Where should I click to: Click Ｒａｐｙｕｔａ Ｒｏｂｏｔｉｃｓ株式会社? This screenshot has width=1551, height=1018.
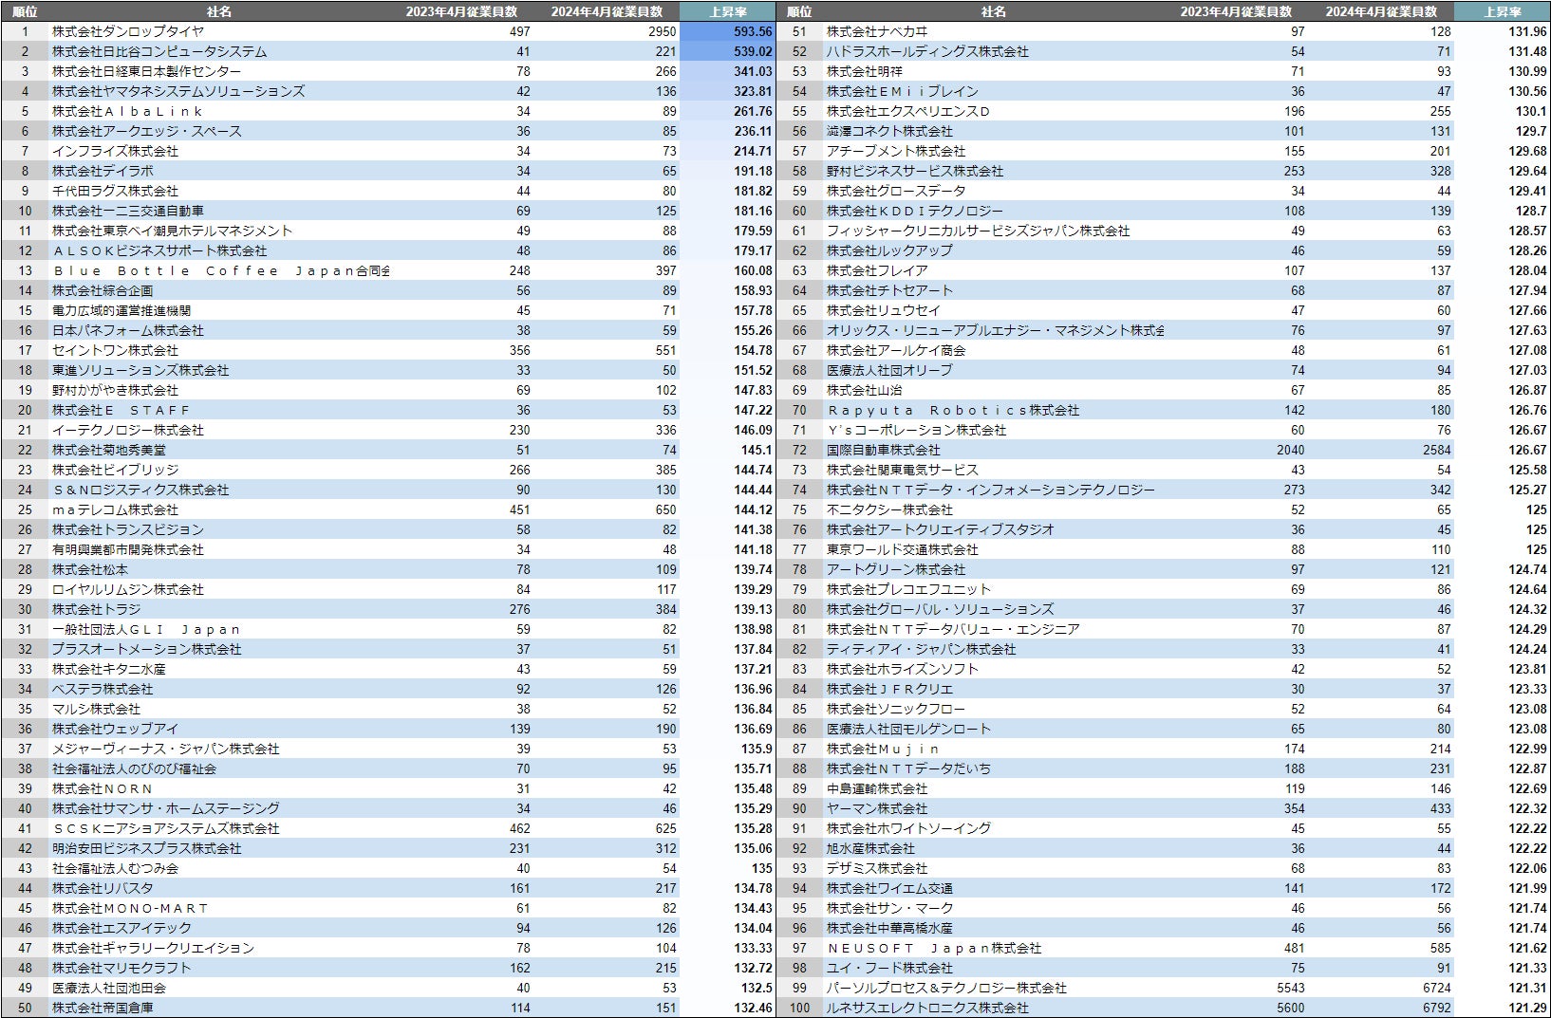(953, 410)
